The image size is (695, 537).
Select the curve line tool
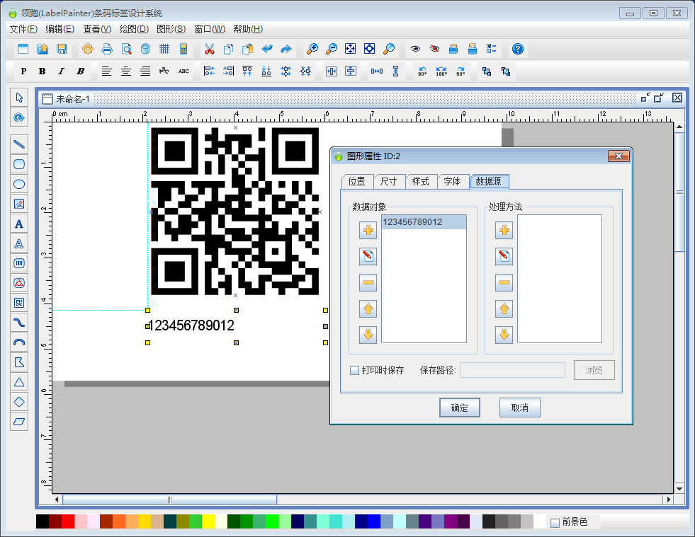click(x=19, y=323)
